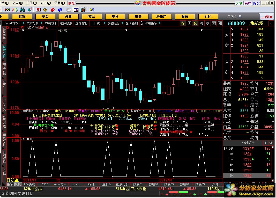Toggle the 标 marker button
This screenshot has width=276, height=198.
click(x=183, y=23)
